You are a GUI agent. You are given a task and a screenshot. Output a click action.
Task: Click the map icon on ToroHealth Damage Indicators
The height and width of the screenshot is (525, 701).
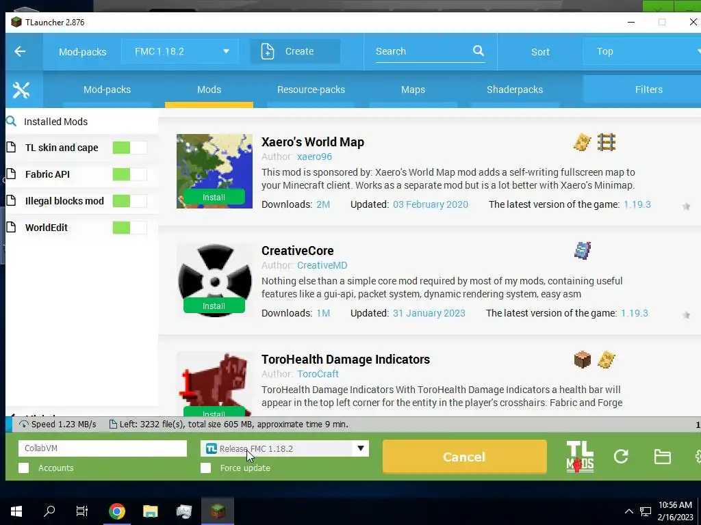pyautogui.click(x=607, y=360)
